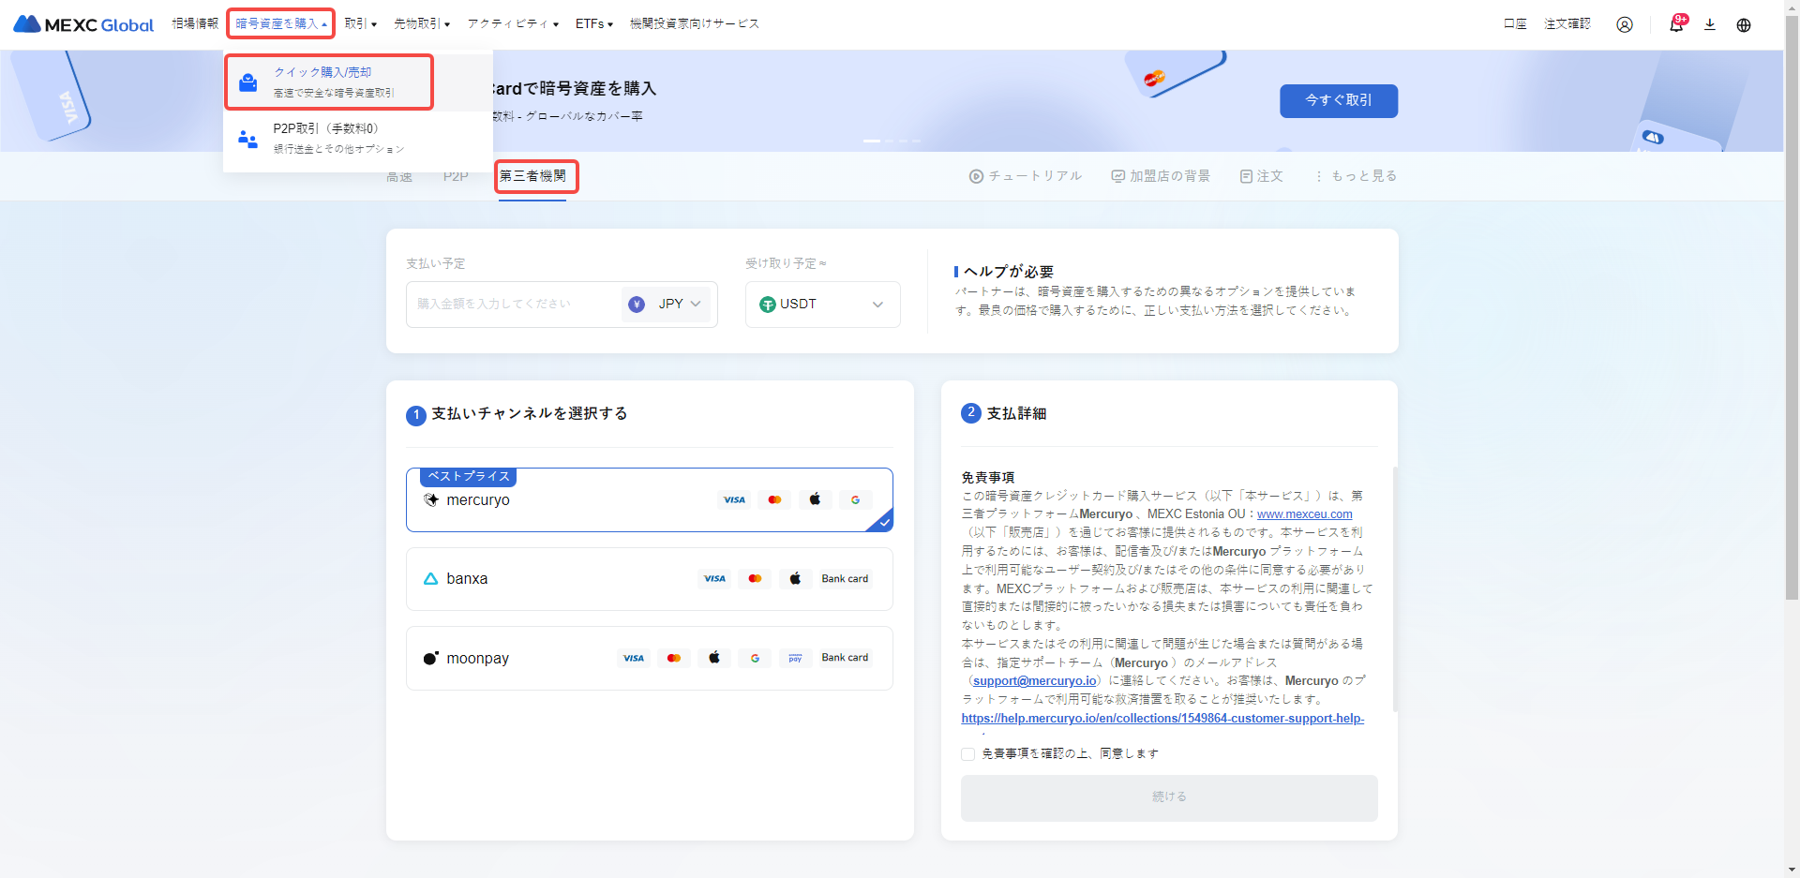
Task: Click the P2P取引 people icon
Action: [247, 139]
